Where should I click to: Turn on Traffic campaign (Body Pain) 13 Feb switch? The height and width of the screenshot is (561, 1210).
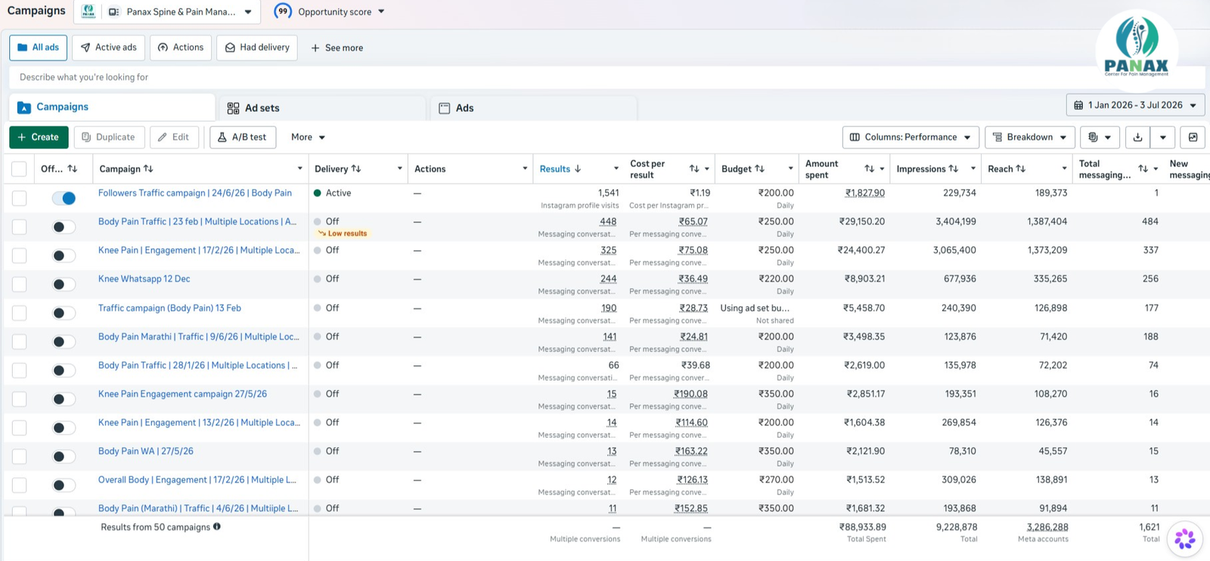[x=64, y=313]
